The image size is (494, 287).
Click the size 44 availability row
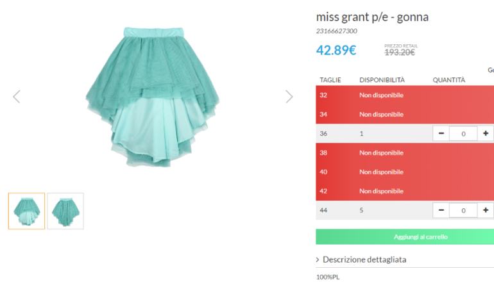coord(405,210)
